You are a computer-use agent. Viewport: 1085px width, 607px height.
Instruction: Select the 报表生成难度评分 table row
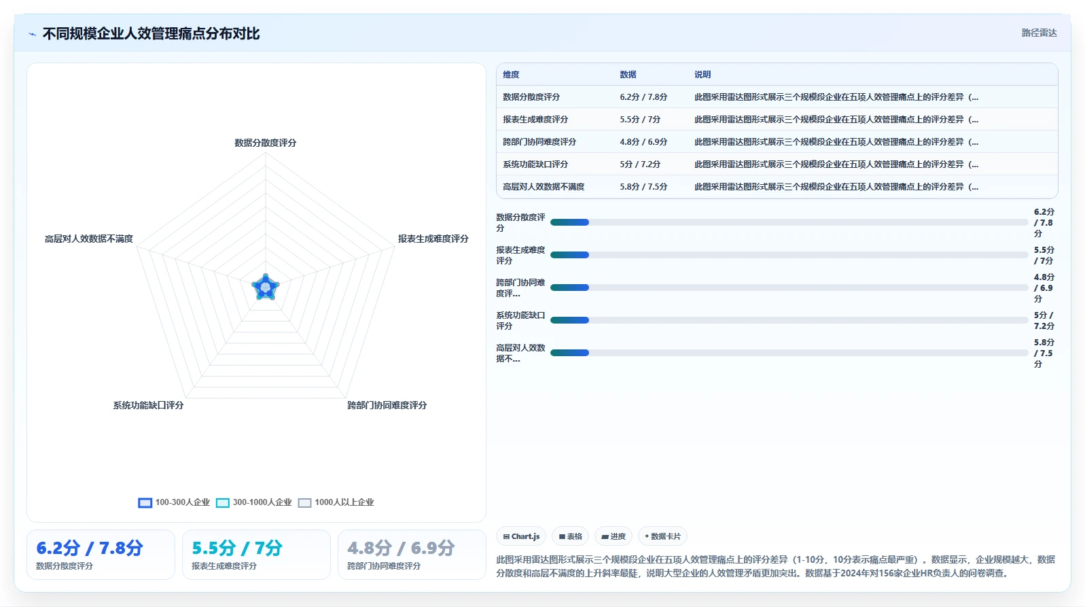point(777,119)
